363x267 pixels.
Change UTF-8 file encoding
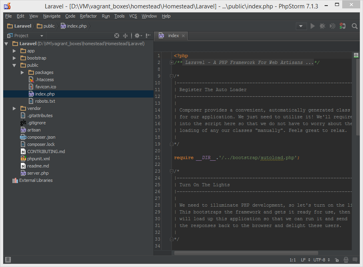tap(321, 260)
